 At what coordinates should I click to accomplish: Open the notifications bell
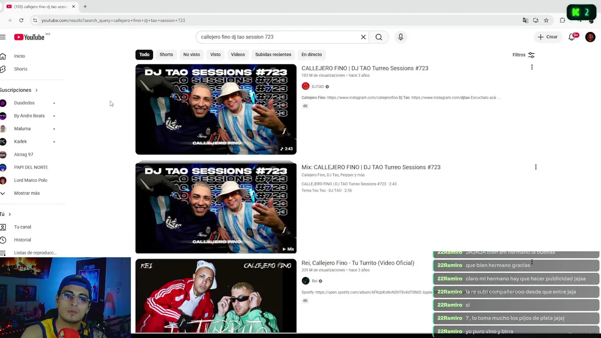[572, 37]
